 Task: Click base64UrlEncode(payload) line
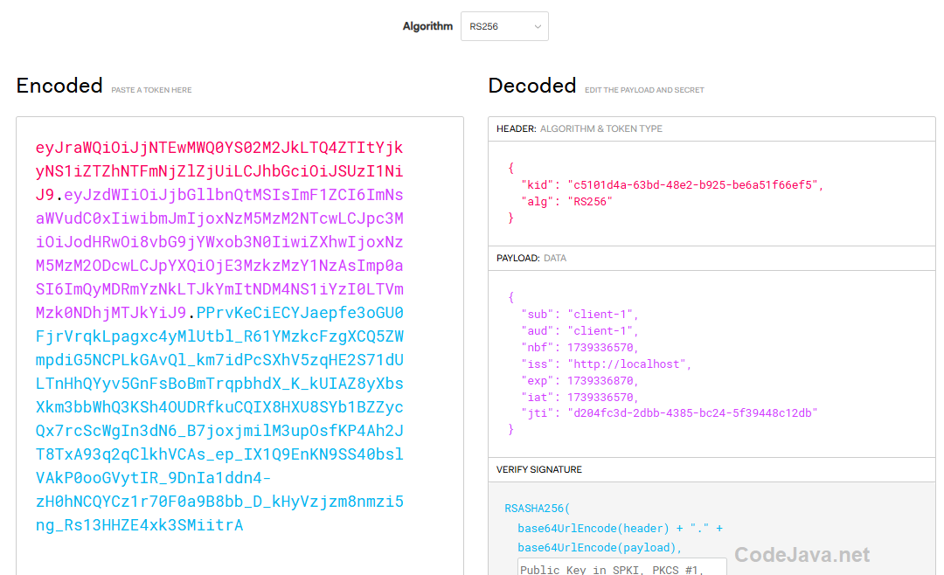(600, 548)
